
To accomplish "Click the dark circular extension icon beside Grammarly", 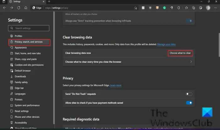I will click(x=172, y=8).
